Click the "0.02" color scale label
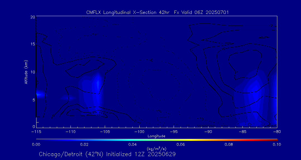Screen dimensions: 301x160 84,144
